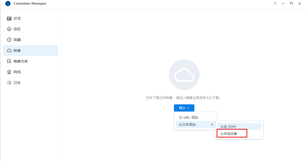Maximize the Container Manager window
Screen dimensions: 306x161
pos(291,4)
